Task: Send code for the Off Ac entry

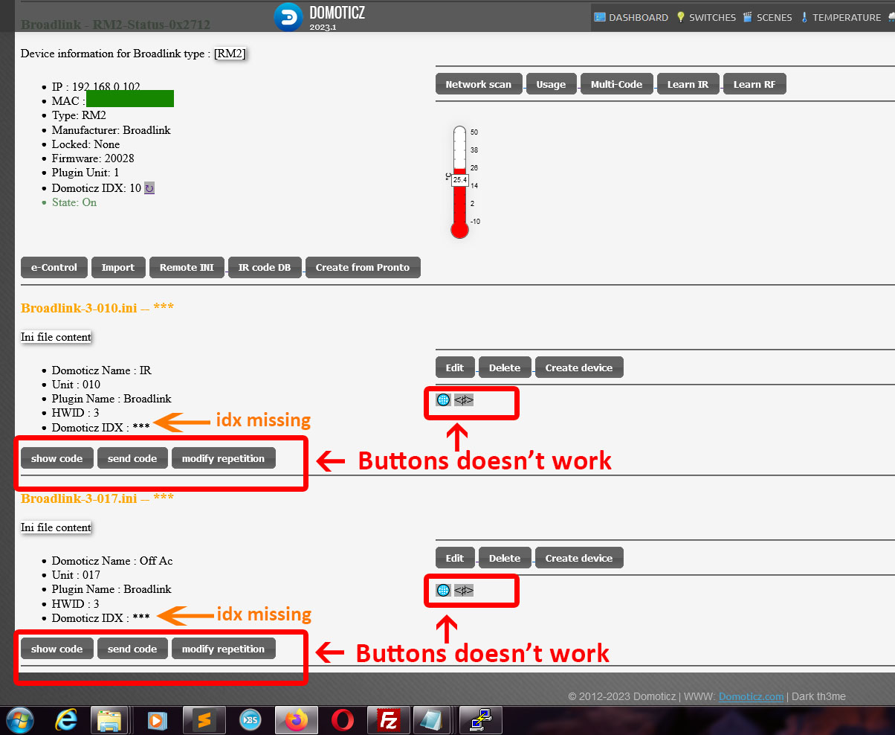Action: [132, 649]
